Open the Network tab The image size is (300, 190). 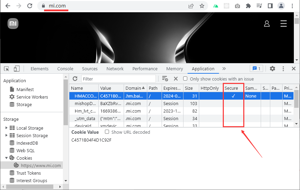coord(115,69)
